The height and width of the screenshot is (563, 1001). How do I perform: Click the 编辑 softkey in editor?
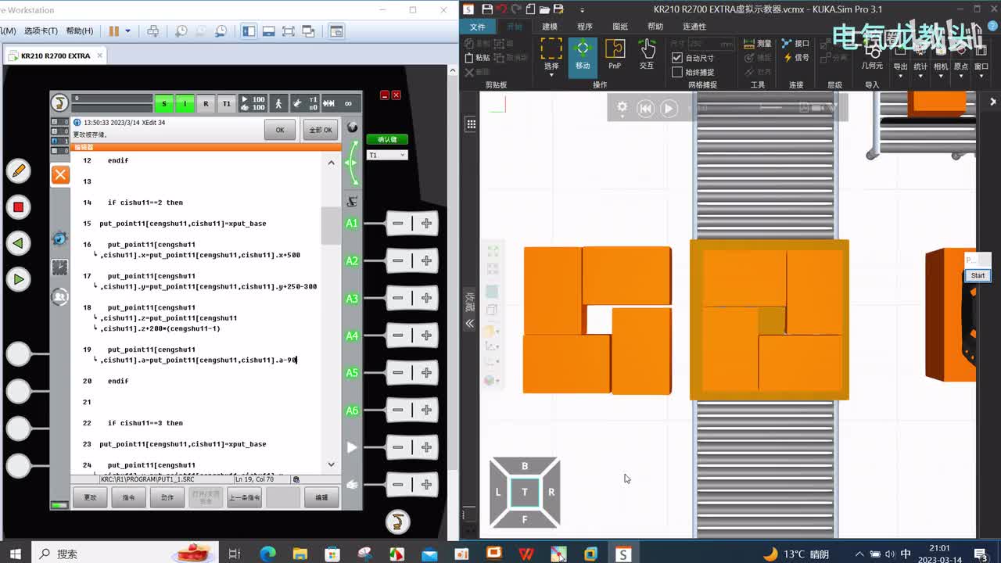pyautogui.click(x=321, y=497)
